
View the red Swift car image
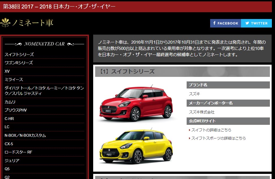[136, 103]
